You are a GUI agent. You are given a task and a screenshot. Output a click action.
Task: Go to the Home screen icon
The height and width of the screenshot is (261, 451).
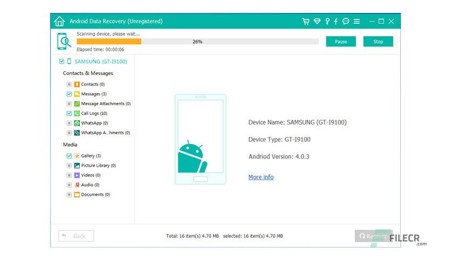pyautogui.click(x=59, y=21)
